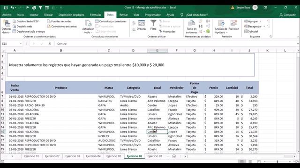Click the Save icon in quick access toolbar
The width and height of the screenshot is (300, 168).
coord(6,7)
